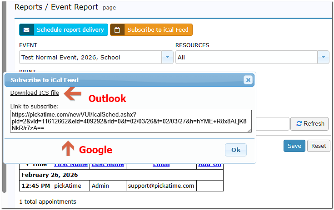This screenshot has width=334, height=210.
Task: Sort by the Last Name column header
Action: click(x=108, y=165)
